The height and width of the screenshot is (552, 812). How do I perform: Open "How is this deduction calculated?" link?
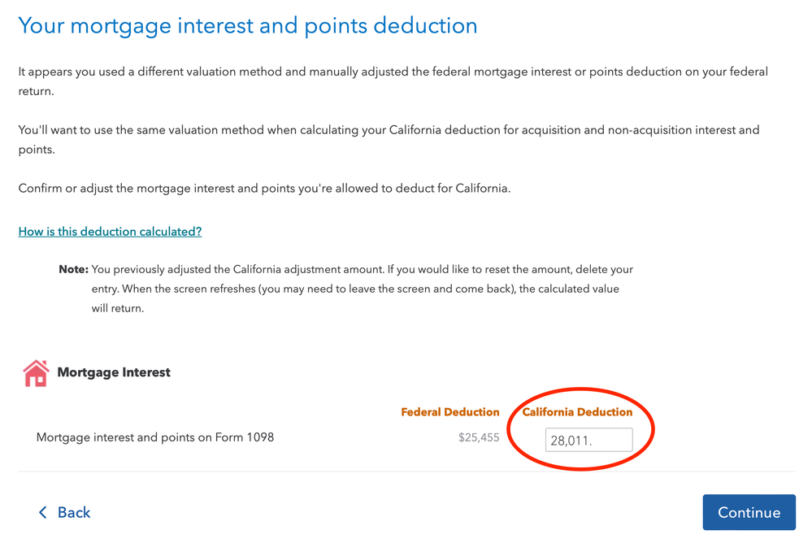(110, 232)
